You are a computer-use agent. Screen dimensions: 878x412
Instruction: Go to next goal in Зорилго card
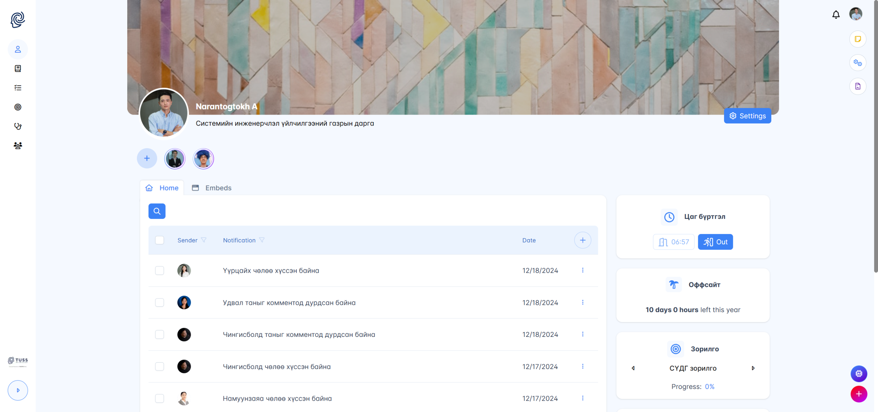click(x=753, y=368)
